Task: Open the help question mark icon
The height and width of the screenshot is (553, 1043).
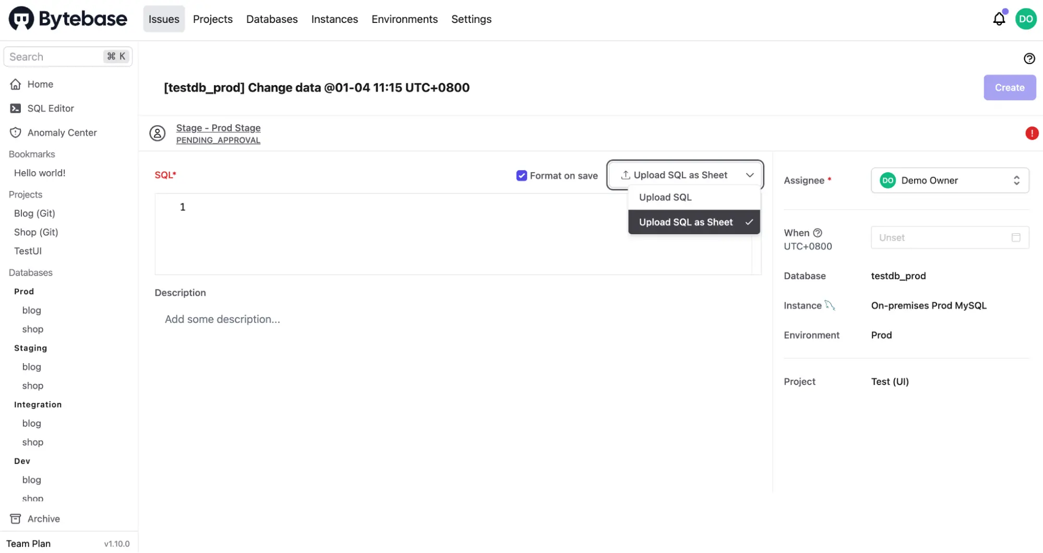Action: pyautogui.click(x=1029, y=58)
